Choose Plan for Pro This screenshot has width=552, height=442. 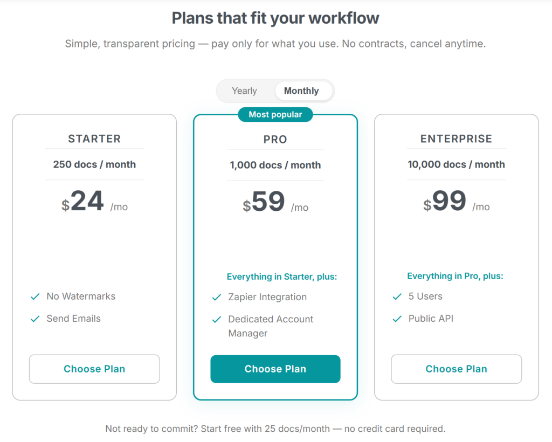point(275,369)
